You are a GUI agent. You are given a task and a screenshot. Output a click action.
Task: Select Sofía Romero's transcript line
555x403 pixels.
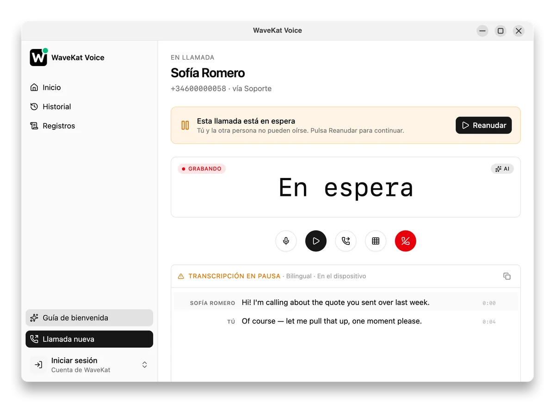(x=345, y=303)
